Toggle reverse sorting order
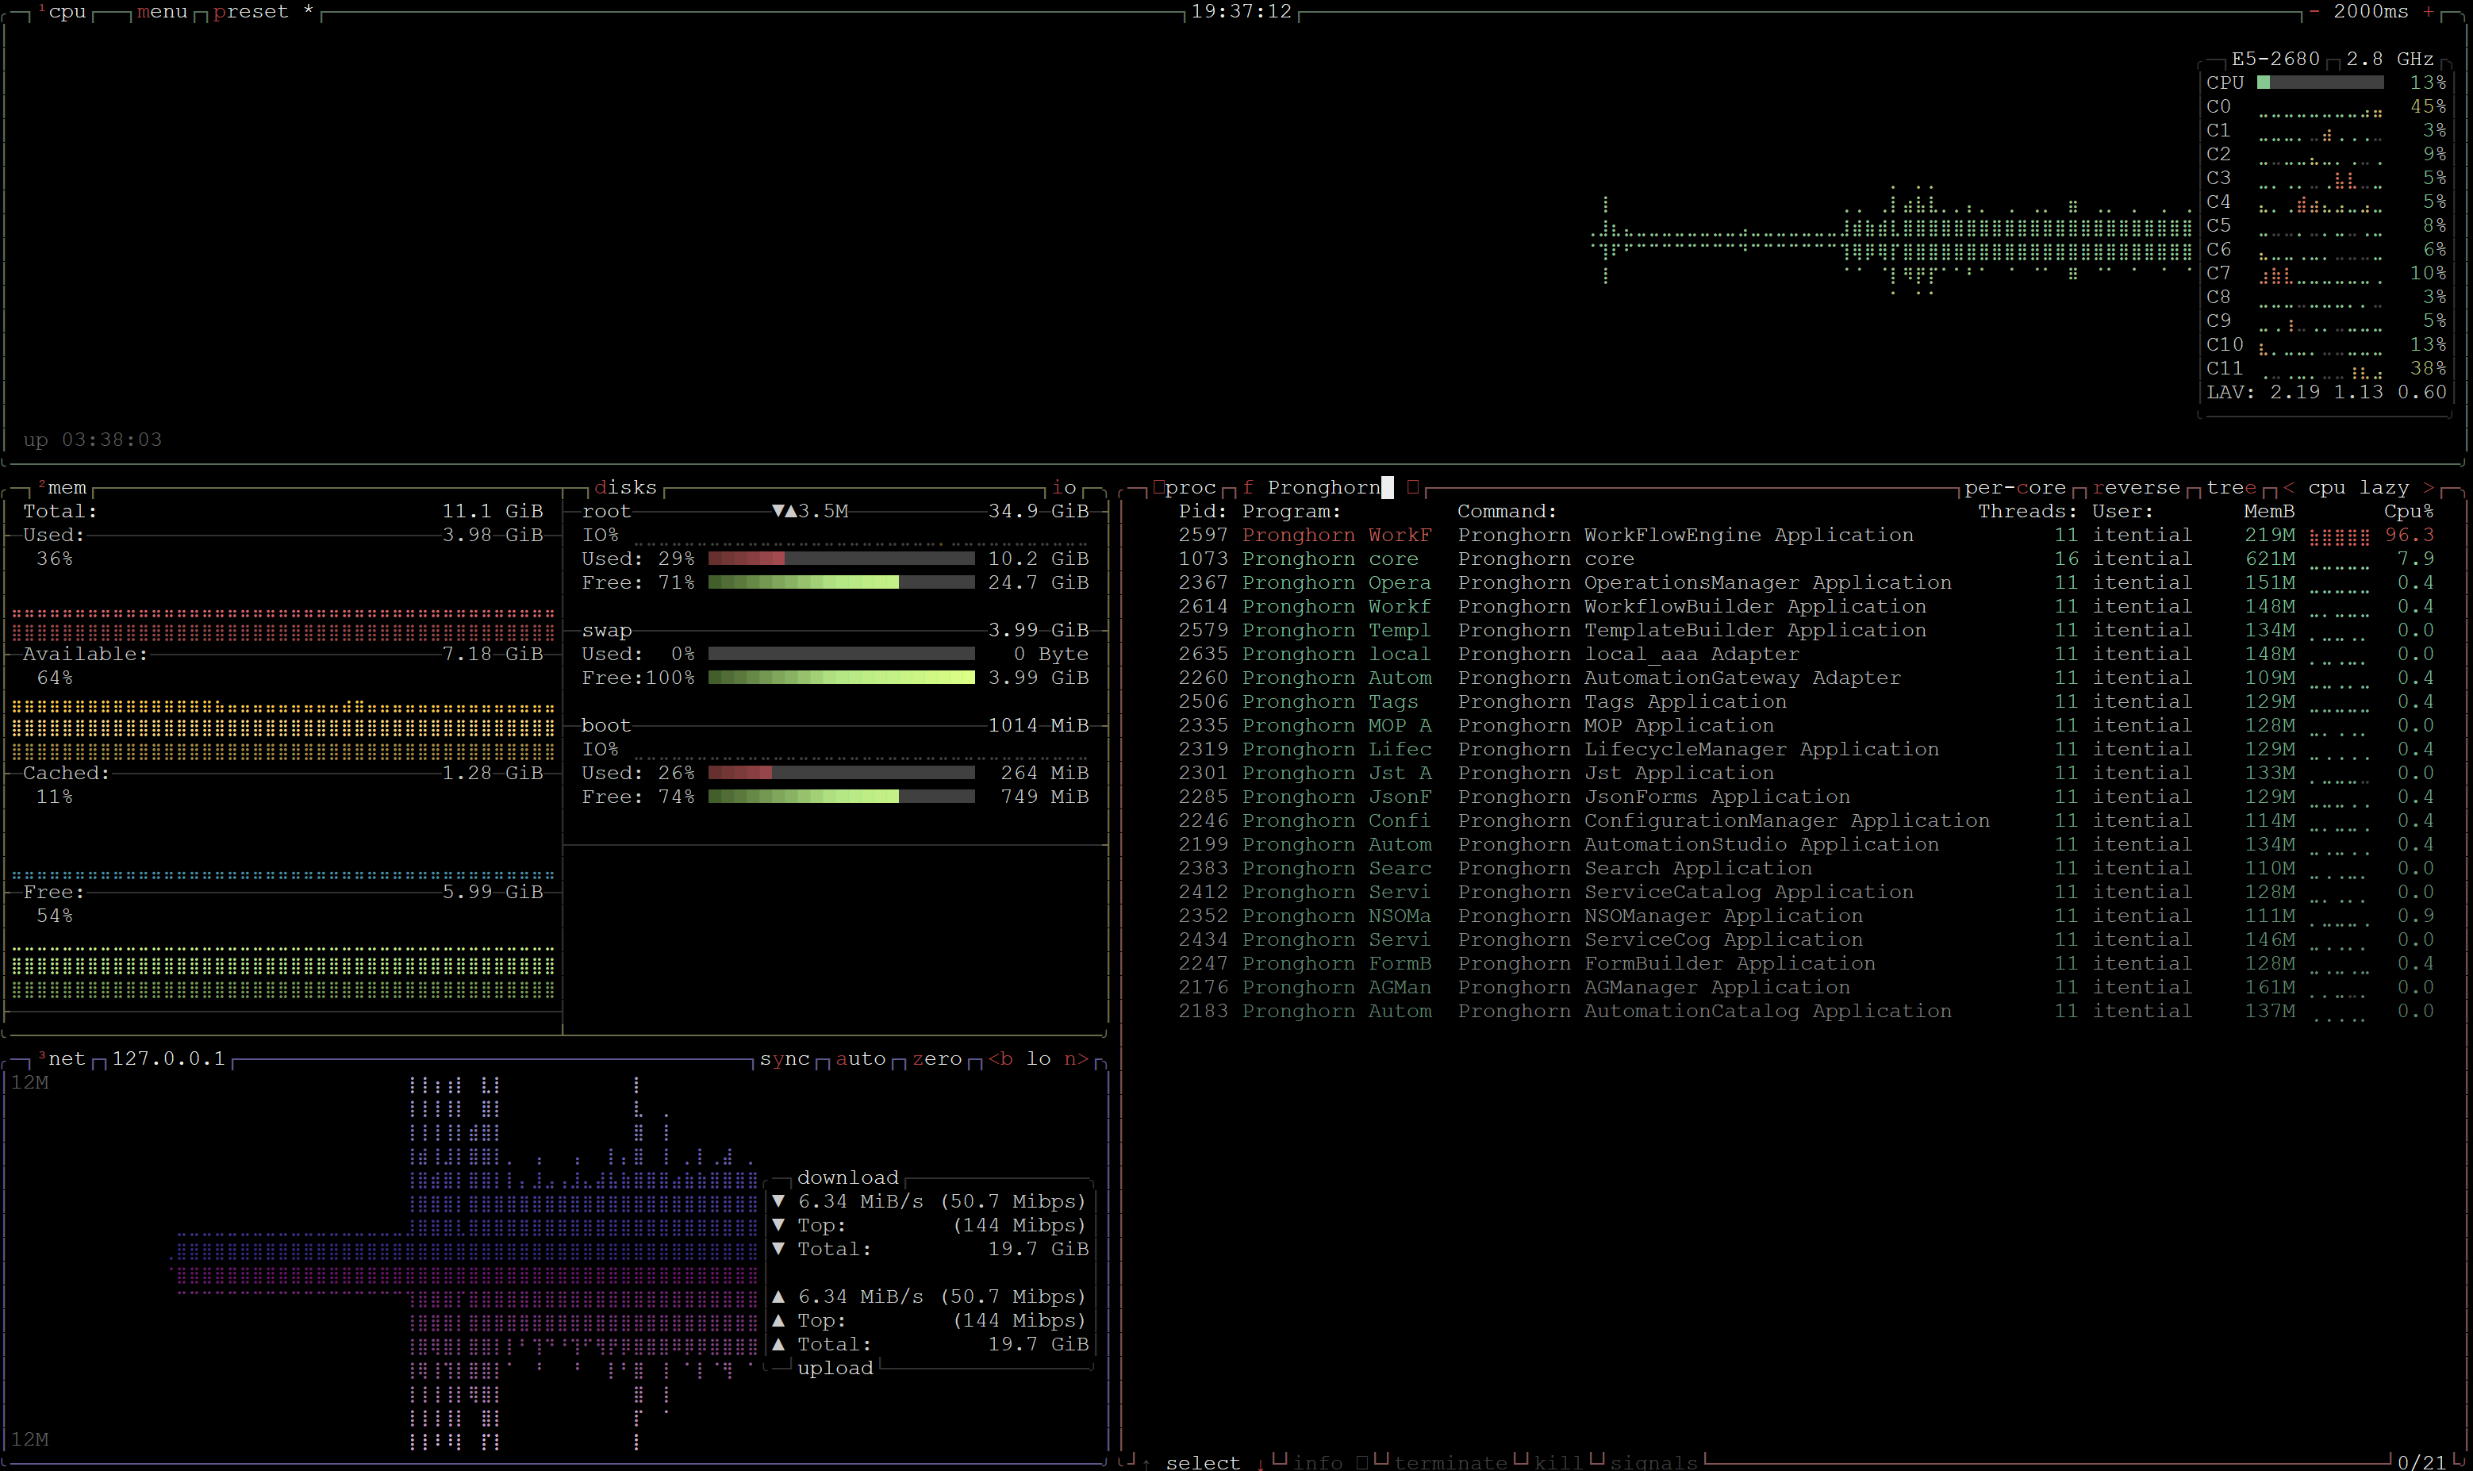Screen dimensions: 2473x1471 click(2136, 488)
